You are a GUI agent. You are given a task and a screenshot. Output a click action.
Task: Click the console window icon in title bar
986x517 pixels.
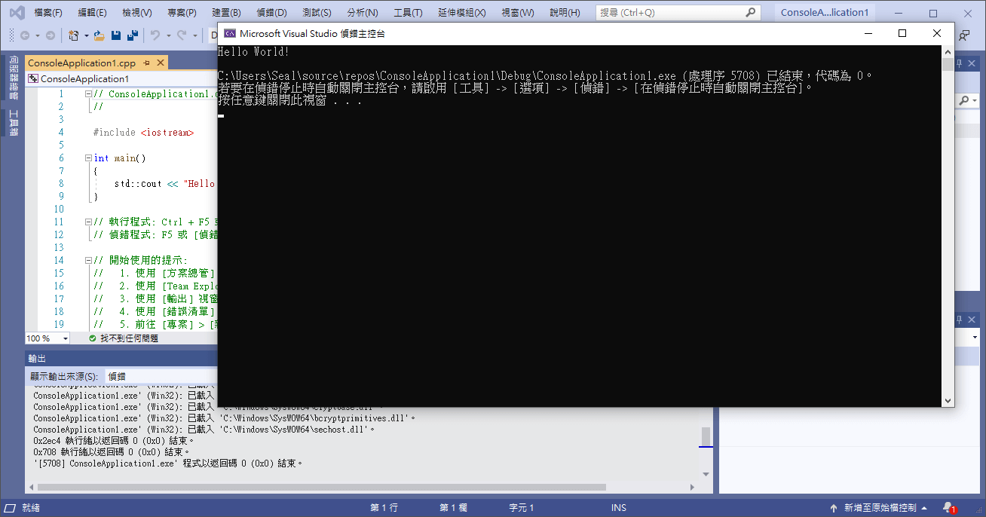tap(230, 34)
